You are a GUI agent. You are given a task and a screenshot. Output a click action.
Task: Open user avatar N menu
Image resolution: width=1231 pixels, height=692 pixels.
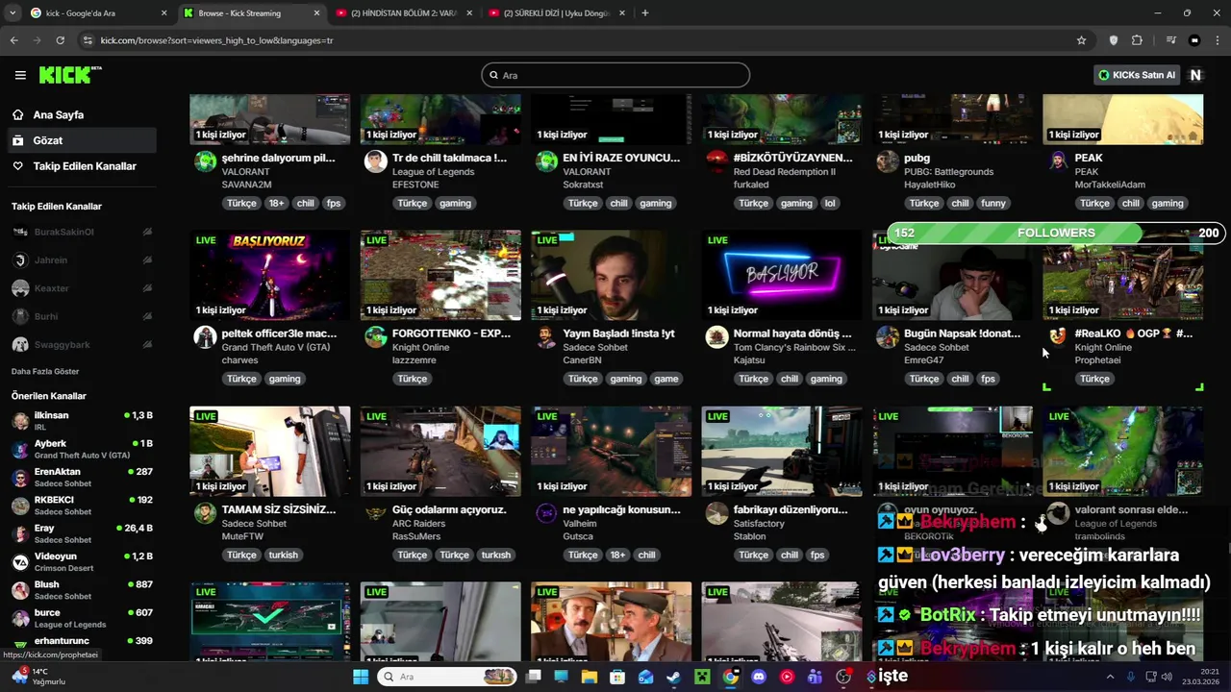point(1195,75)
